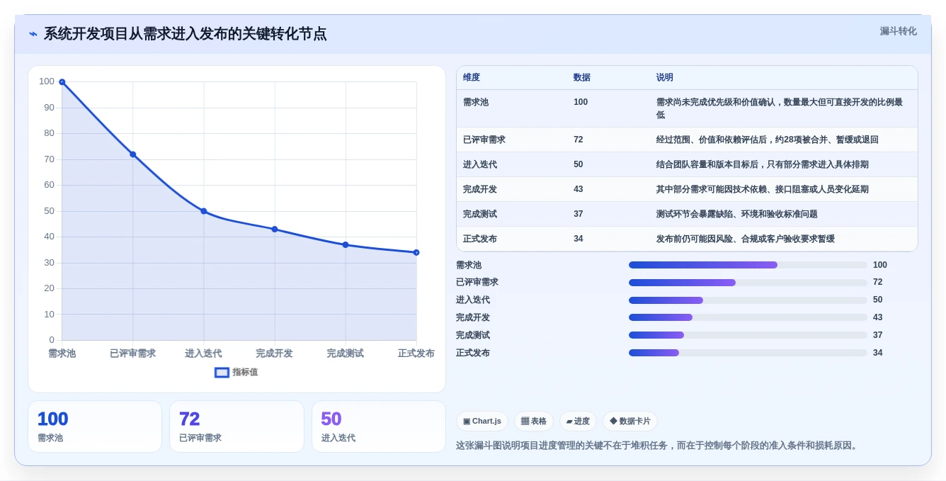Click the 说明 column header
Viewport: 946px width, 481px height.
pyautogui.click(x=665, y=77)
